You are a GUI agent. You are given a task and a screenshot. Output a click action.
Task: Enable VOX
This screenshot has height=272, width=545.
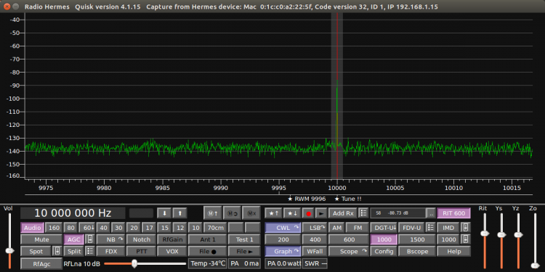[x=172, y=252]
